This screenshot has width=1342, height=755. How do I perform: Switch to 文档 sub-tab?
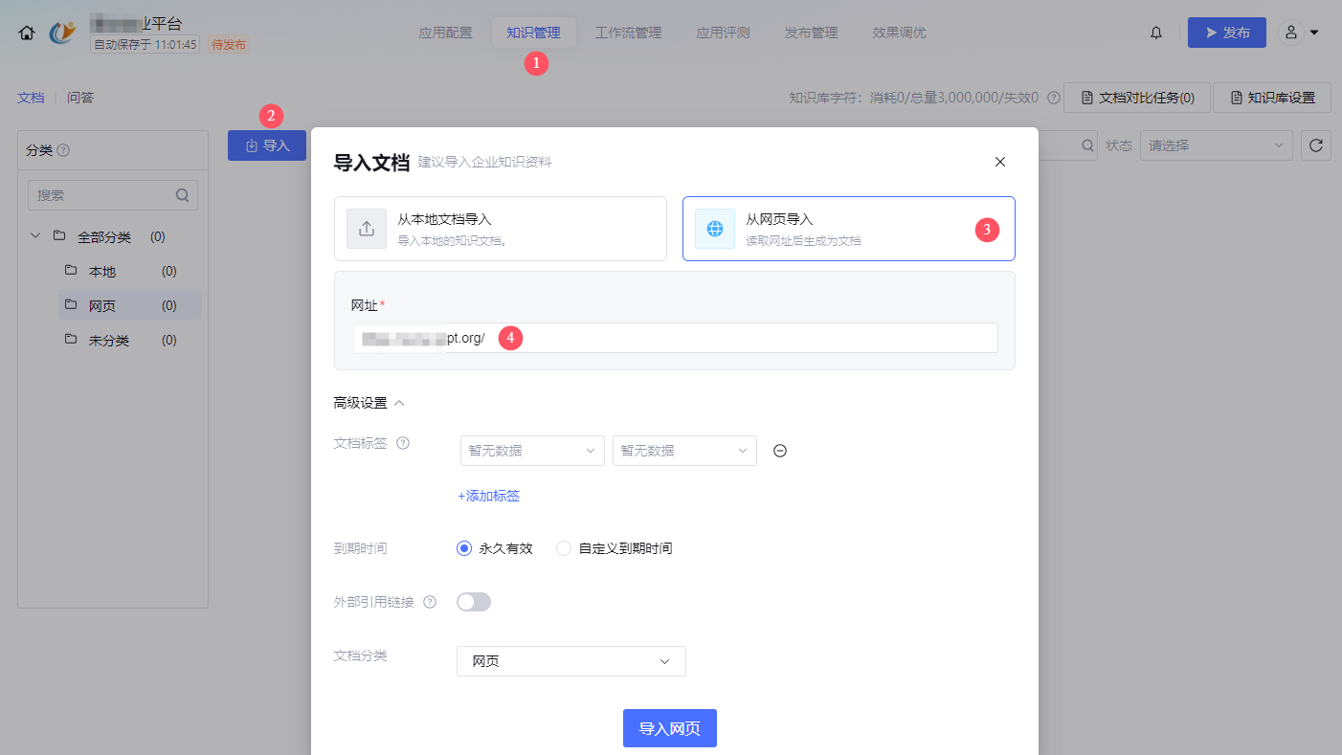point(31,98)
